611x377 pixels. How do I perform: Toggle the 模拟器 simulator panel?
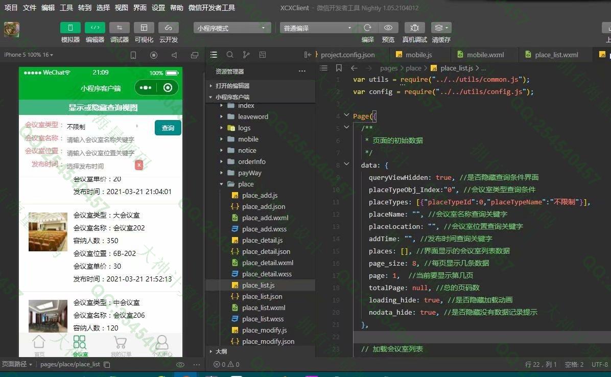tap(70, 28)
